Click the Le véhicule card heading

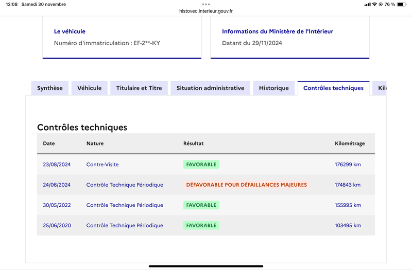tap(70, 31)
